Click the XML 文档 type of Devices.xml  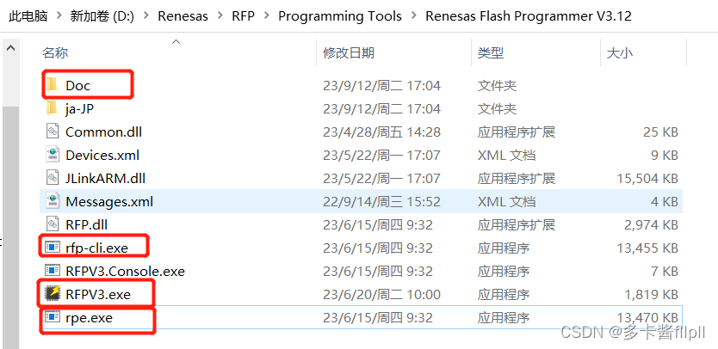click(x=506, y=156)
